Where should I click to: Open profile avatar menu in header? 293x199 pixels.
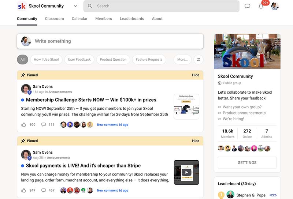(x=275, y=6)
